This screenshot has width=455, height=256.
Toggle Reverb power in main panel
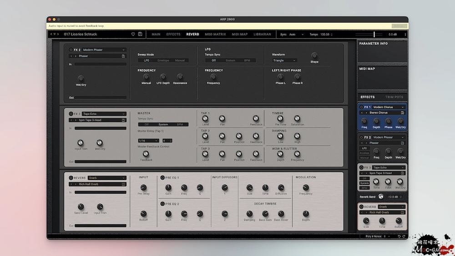[x=71, y=178]
